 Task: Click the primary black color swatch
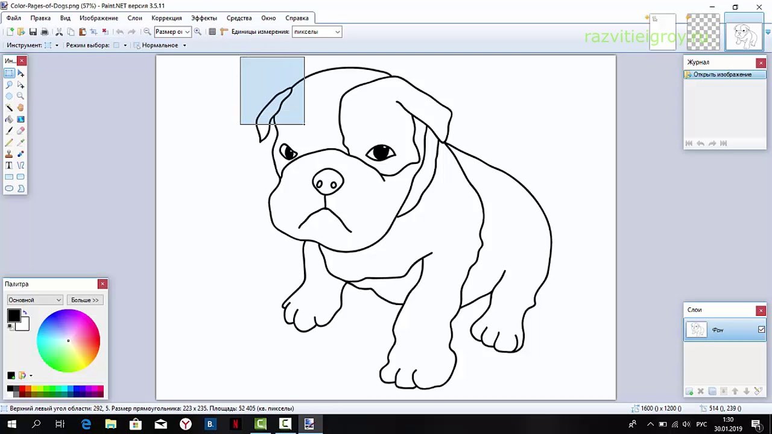(13, 315)
